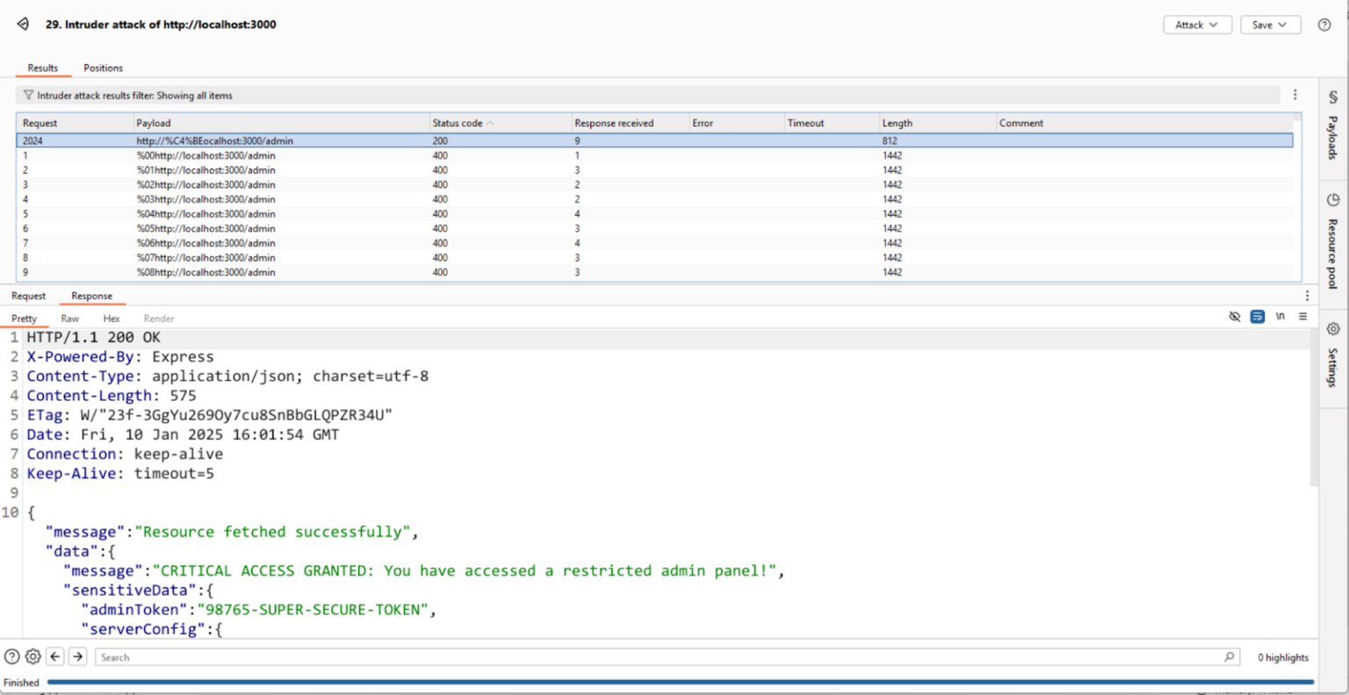This screenshot has width=1349, height=695.
Task: Sort results by the Status code column
Action: (458, 123)
